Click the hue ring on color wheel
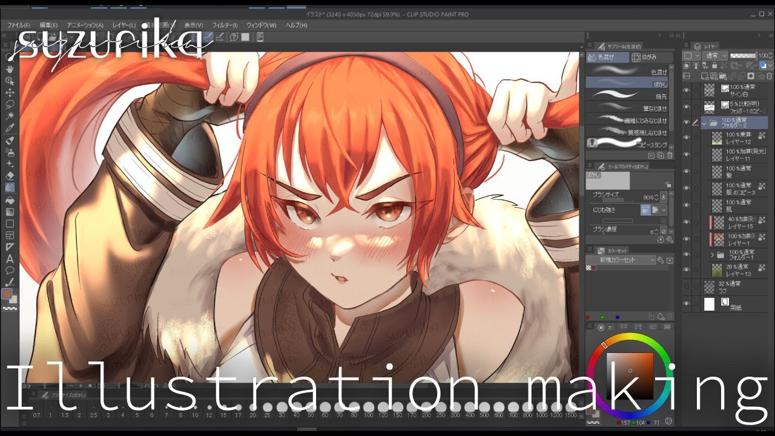This screenshot has height=436, width=775. (x=630, y=336)
